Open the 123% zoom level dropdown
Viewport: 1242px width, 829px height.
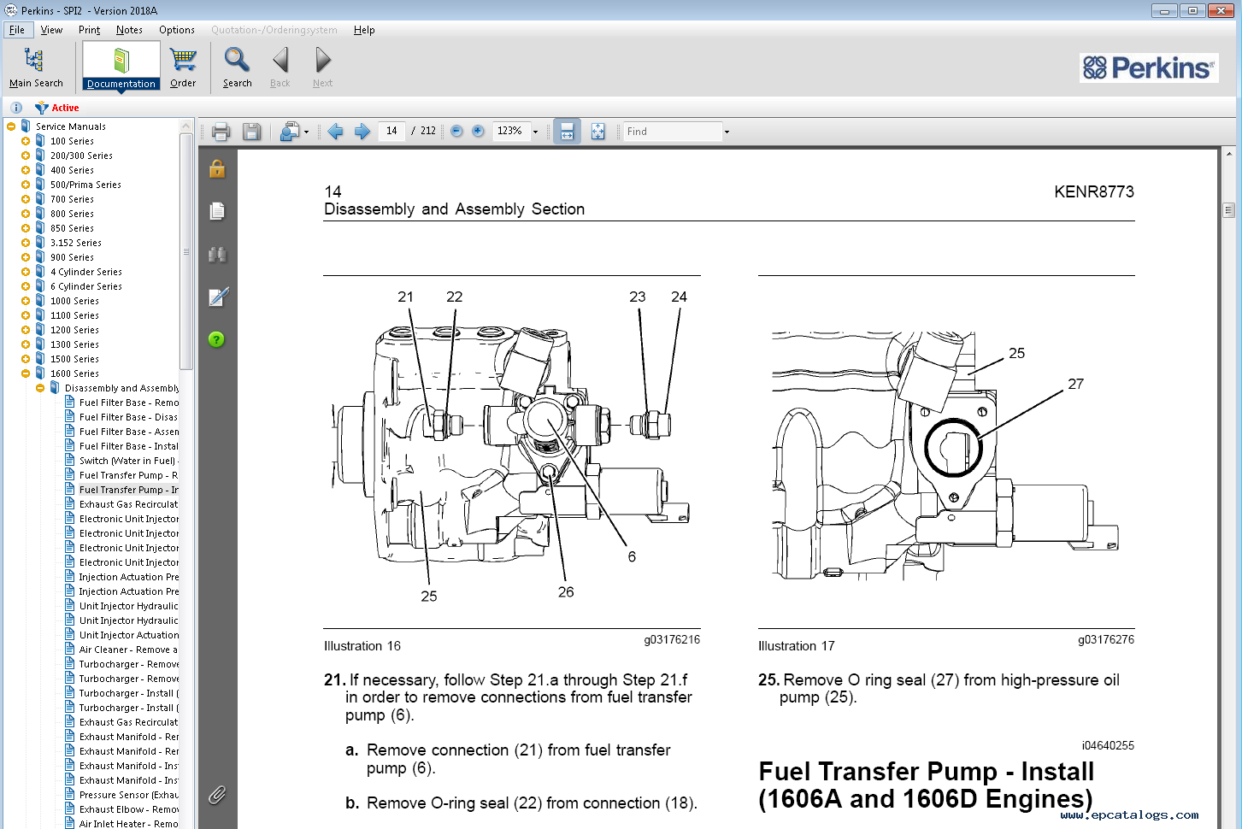tap(536, 132)
